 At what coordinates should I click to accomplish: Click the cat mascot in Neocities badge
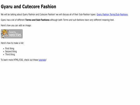pos(4,33)
